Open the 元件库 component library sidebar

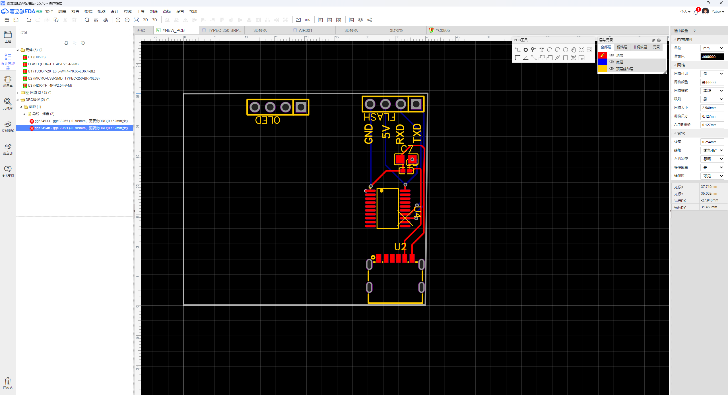pyautogui.click(x=8, y=104)
